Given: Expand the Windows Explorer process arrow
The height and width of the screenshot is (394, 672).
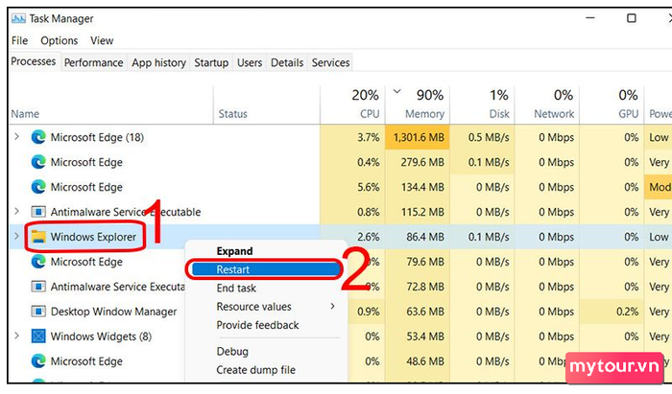Looking at the screenshot, I should pyautogui.click(x=16, y=236).
